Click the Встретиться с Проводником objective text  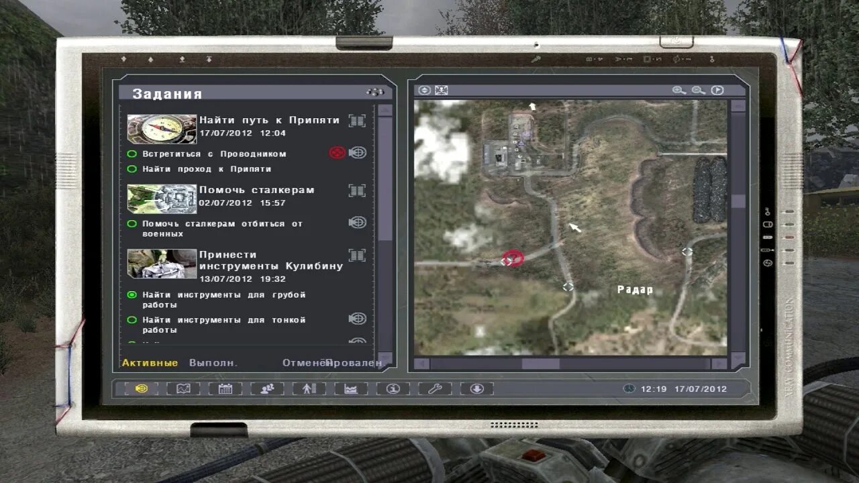pos(214,154)
